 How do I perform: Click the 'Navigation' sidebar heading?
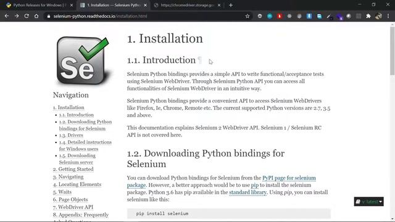point(71,95)
